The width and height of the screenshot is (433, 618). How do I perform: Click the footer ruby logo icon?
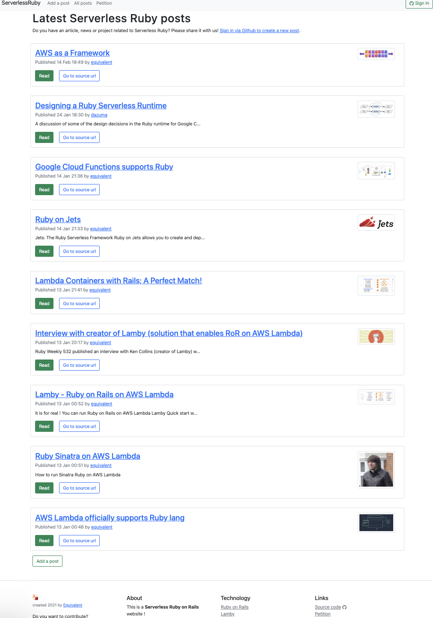(36, 597)
